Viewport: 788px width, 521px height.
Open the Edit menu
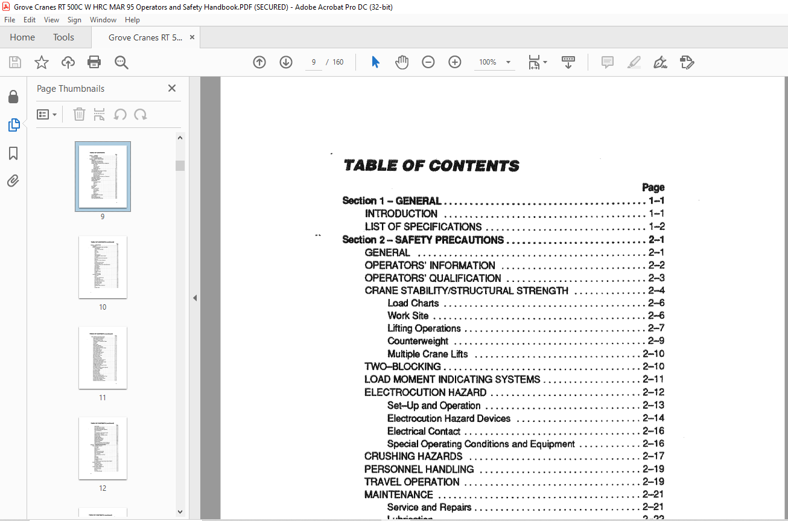(x=30, y=20)
